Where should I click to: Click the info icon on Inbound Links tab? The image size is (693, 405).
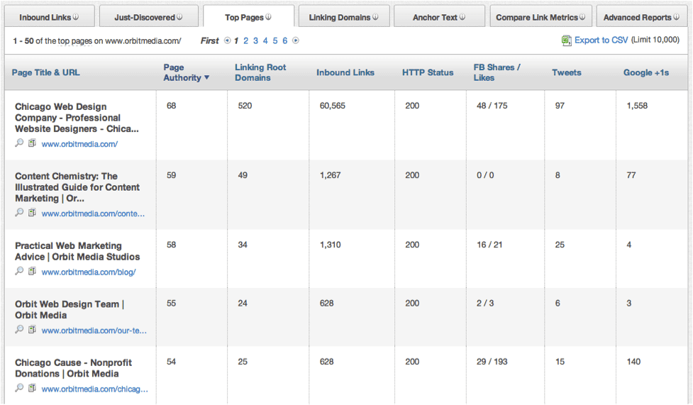pyautogui.click(x=76, y=17)
